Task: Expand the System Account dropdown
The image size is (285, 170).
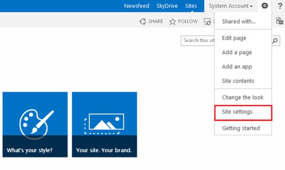Action: 231,6
